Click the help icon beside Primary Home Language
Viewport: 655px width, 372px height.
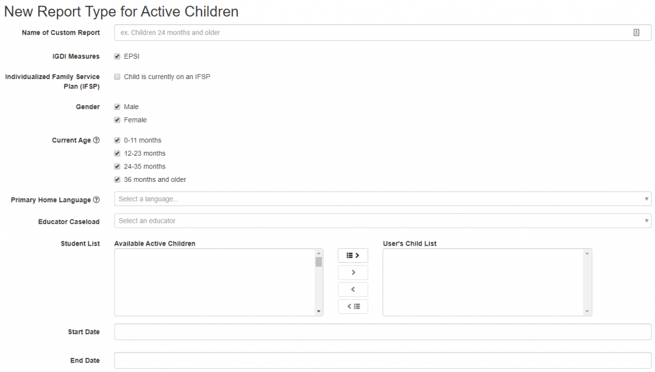coord(97,200)
